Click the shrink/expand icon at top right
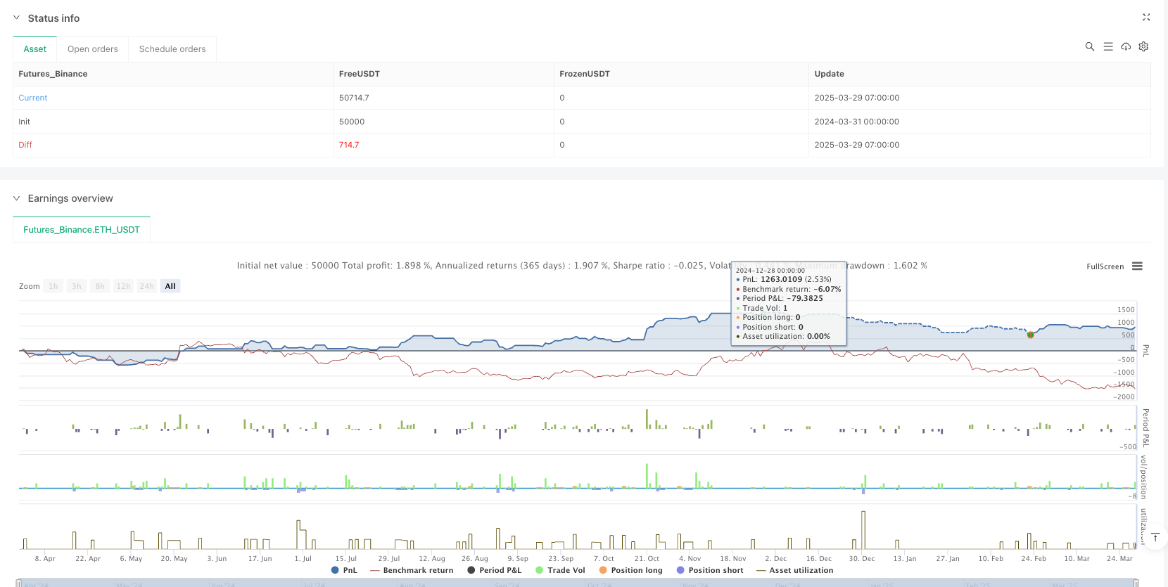This screenshot has height=587, width=1168. (x=1146, y=18)
